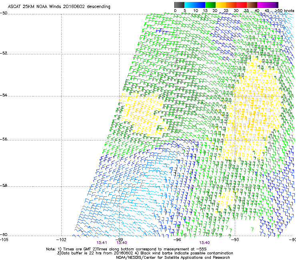Click the -58 latitude axis label
The image size is (296, 260).
pyautogui.click(x=4, y=186)
